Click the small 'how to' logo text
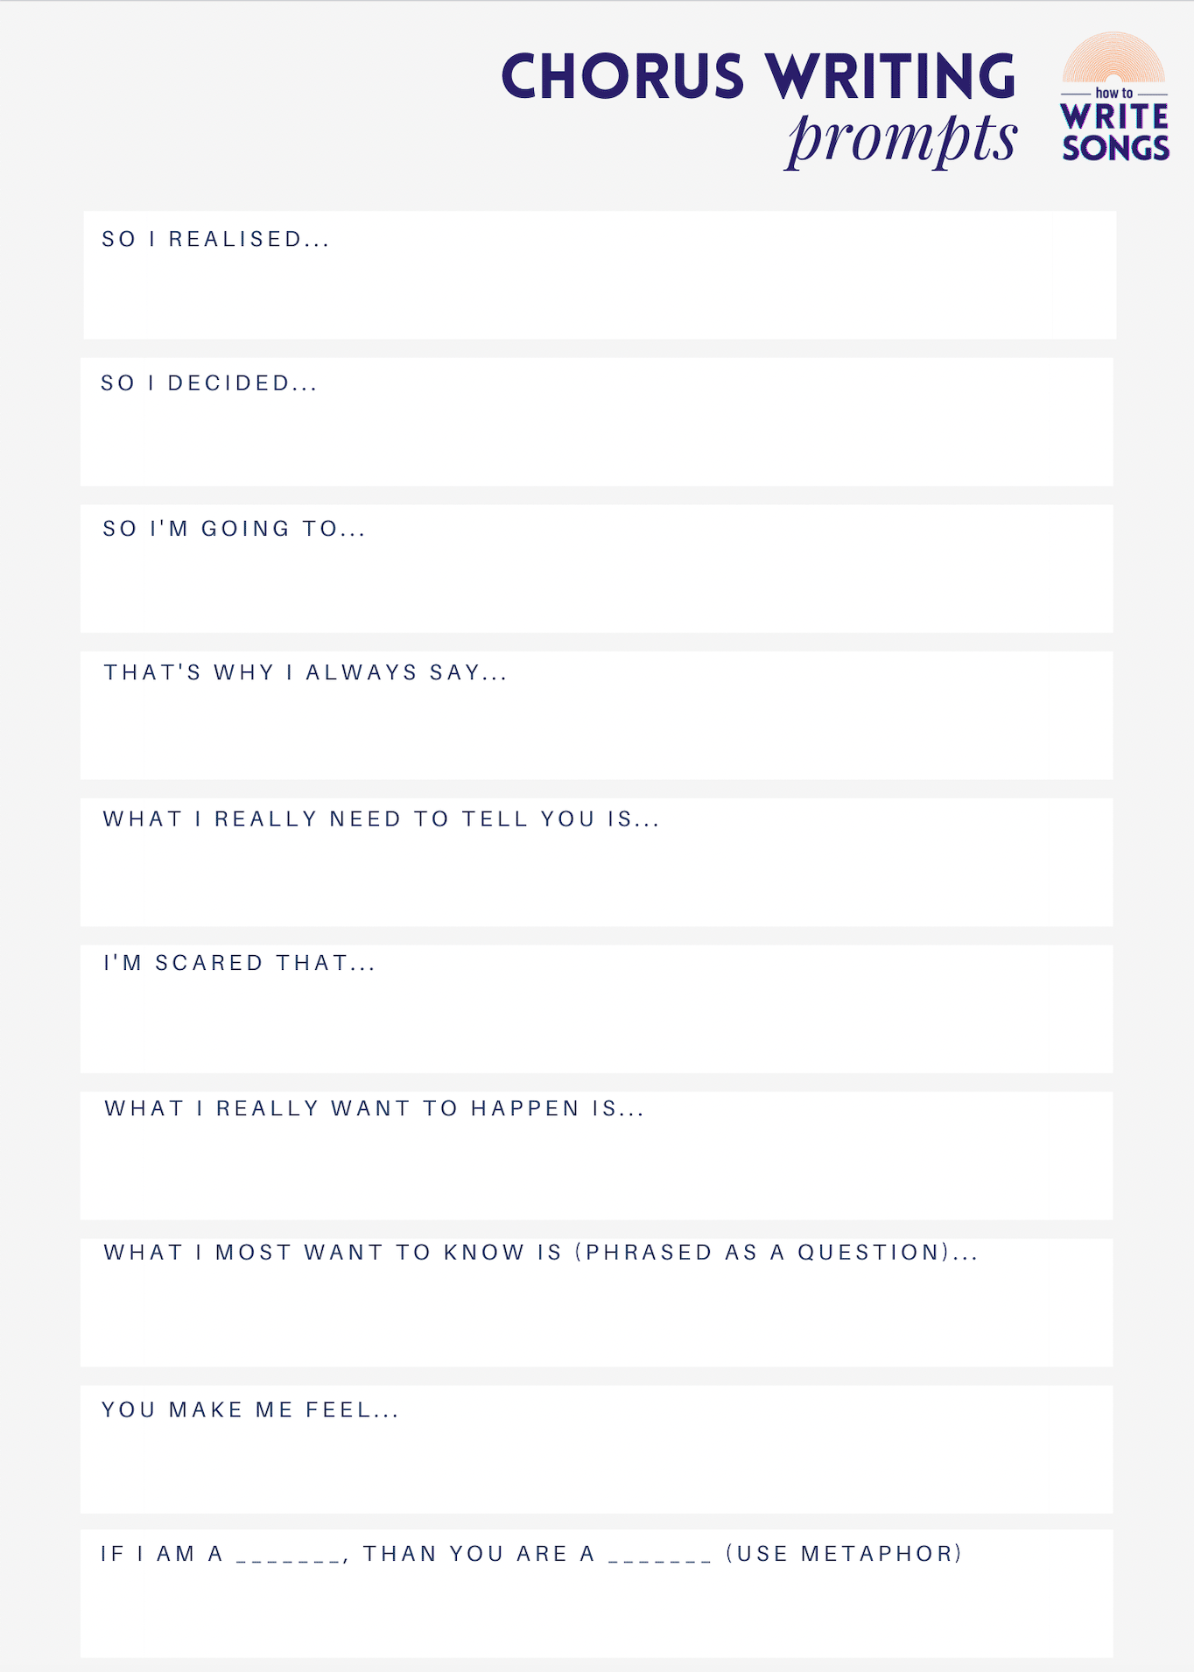Screen dimensions: 1194x1672 1113,93
